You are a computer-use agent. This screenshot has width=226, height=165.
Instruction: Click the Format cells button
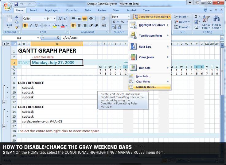point(182,27)
